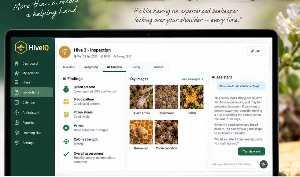Click the HiveIQ bee logo
Viewport: 300px width, 177px height.
pos(21,47)
